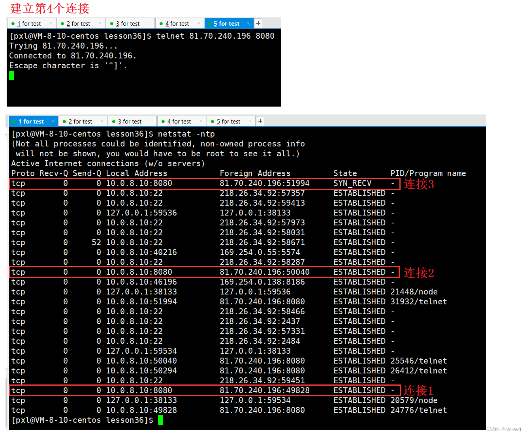
Task: Click foreign address 169.254.0.55:5574
Action: point(260,252)
